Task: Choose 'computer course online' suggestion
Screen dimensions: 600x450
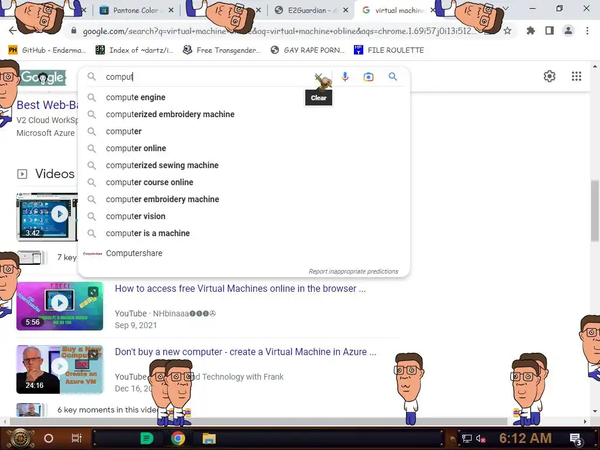Action: pyautogui.click(x=244, y=182)
